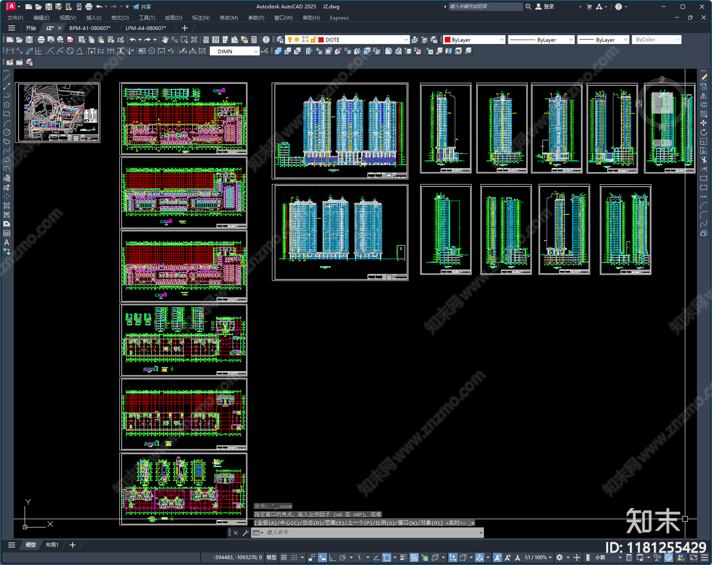Switch to the BPM-A1-080607* drawing tab
The height and width of the screenshot is (565, 712).
(x=90, y=28)
